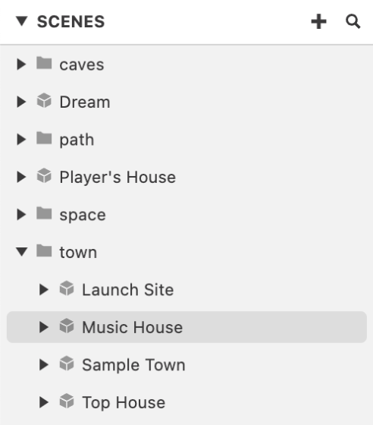
Task: Open the scenes search magnifier icon
Action: click(353, 21)
